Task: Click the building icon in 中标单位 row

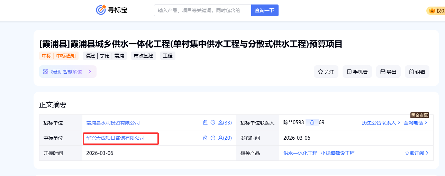Action: 205,138
